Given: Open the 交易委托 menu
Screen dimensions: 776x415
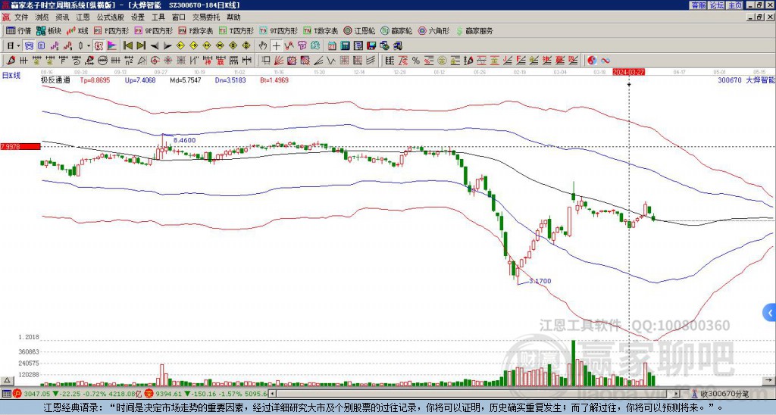Looking at the screenshot, I should pyautogui.click(x=206, y=17).
